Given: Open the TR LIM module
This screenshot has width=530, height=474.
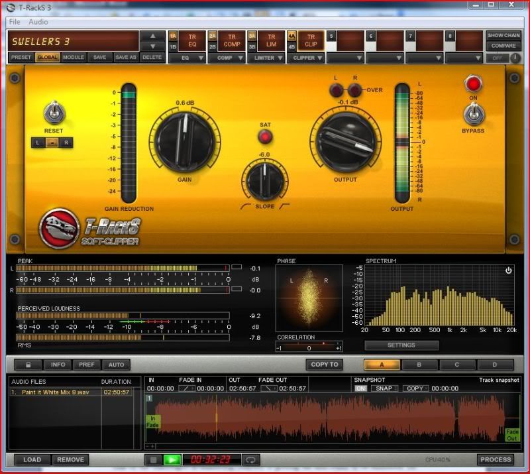Looking at the screenshot, I should pos(271,40).
